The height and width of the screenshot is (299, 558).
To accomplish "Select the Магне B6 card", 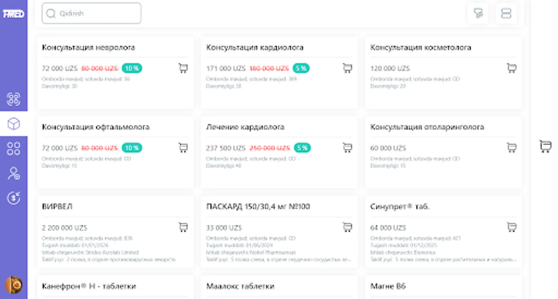I will [443, 287].
